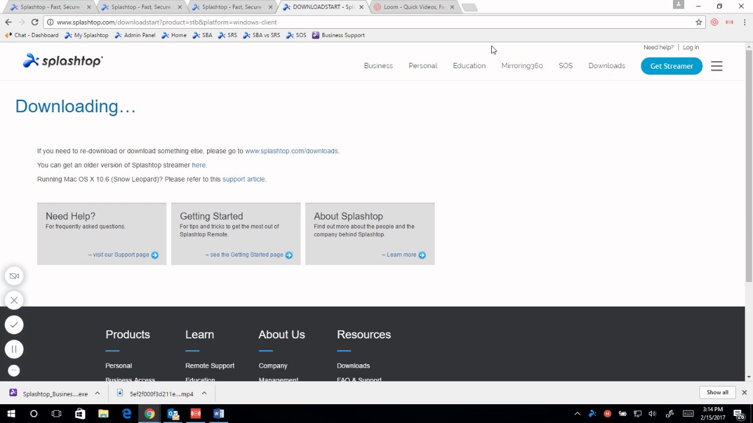Close the DOWNLOADSTART tab
Screen dimensions: 753x423
(361, 7)
